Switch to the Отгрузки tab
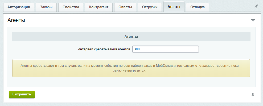 pos(150,7)
